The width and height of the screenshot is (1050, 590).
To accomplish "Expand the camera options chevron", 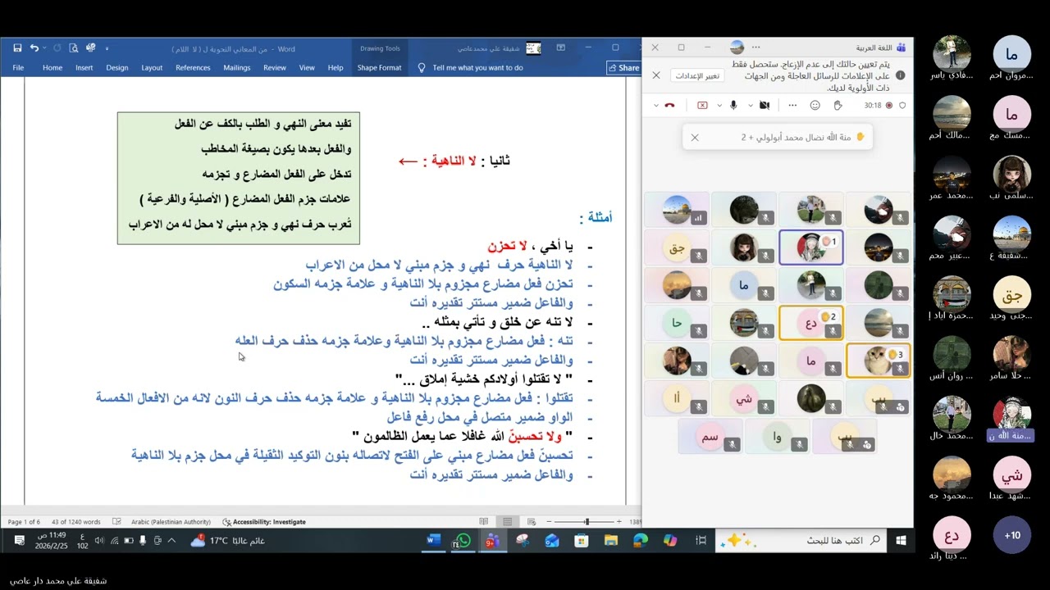I will (751, 105).
